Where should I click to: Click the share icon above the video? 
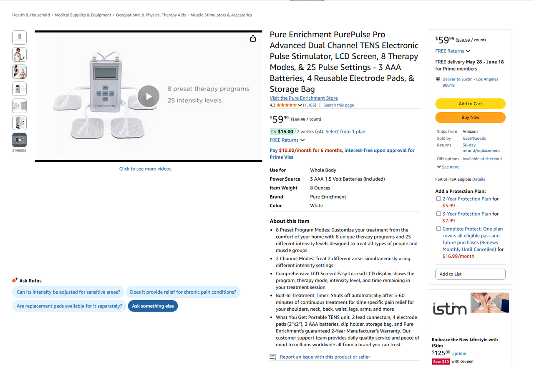(253, 38)
